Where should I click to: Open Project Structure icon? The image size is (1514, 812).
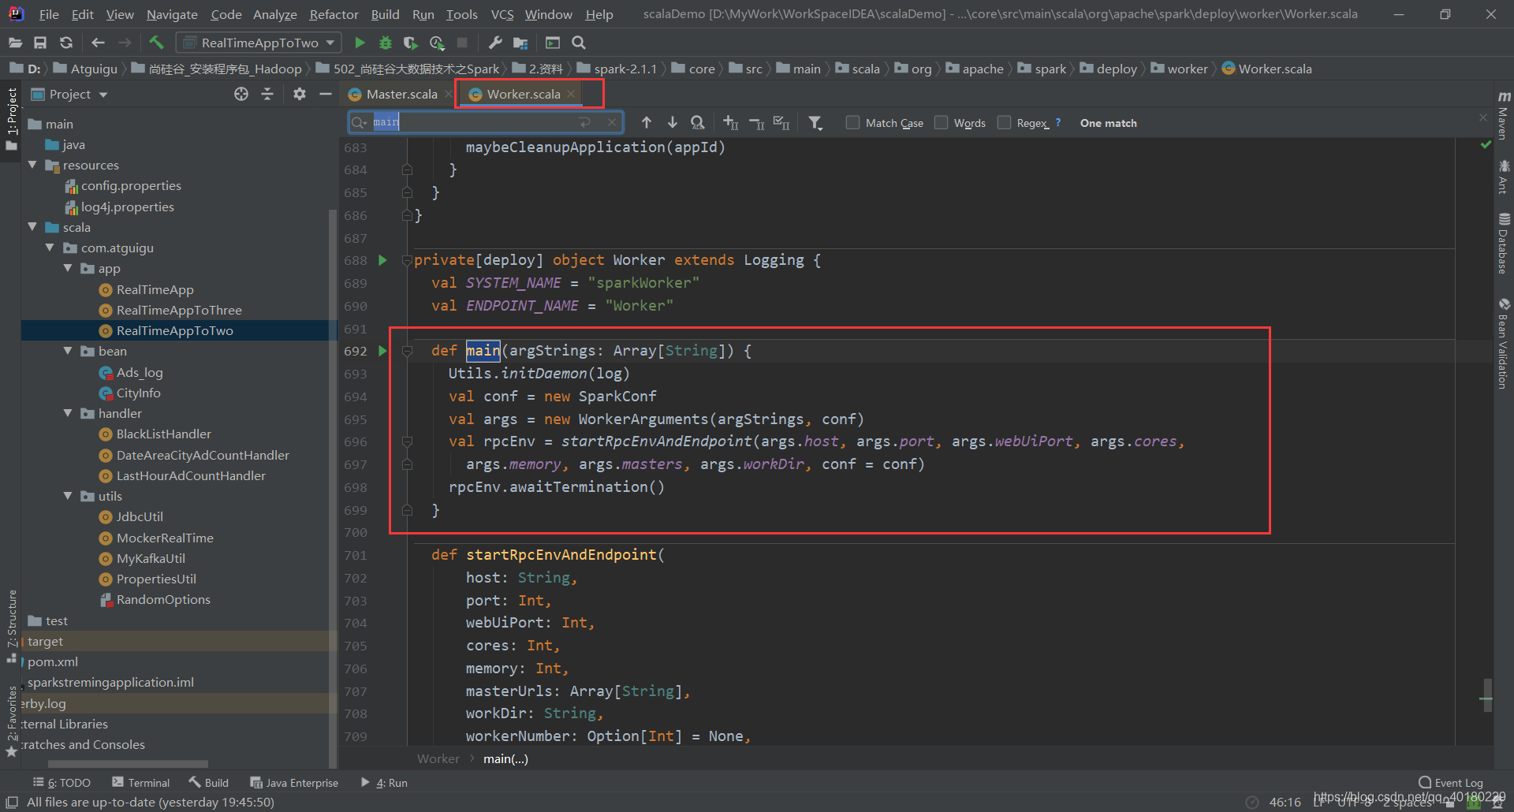point(520,43)
